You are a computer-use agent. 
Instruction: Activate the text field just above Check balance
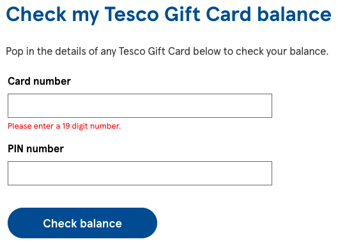tap(140, 173)
